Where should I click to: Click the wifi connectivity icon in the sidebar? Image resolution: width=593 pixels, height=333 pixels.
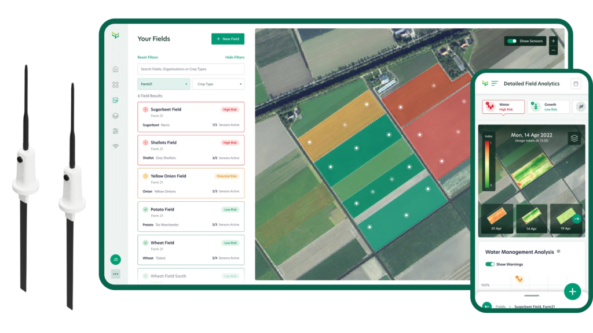115,146
